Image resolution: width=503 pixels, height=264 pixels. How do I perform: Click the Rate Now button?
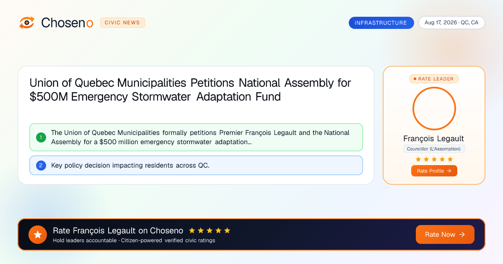(445, 235)
